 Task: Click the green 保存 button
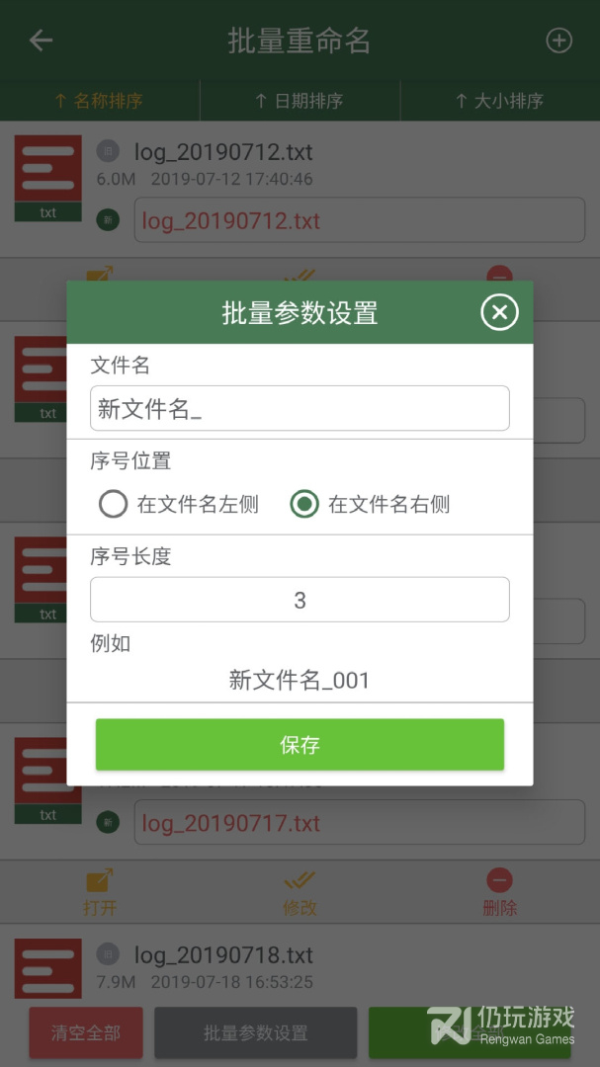300,745
